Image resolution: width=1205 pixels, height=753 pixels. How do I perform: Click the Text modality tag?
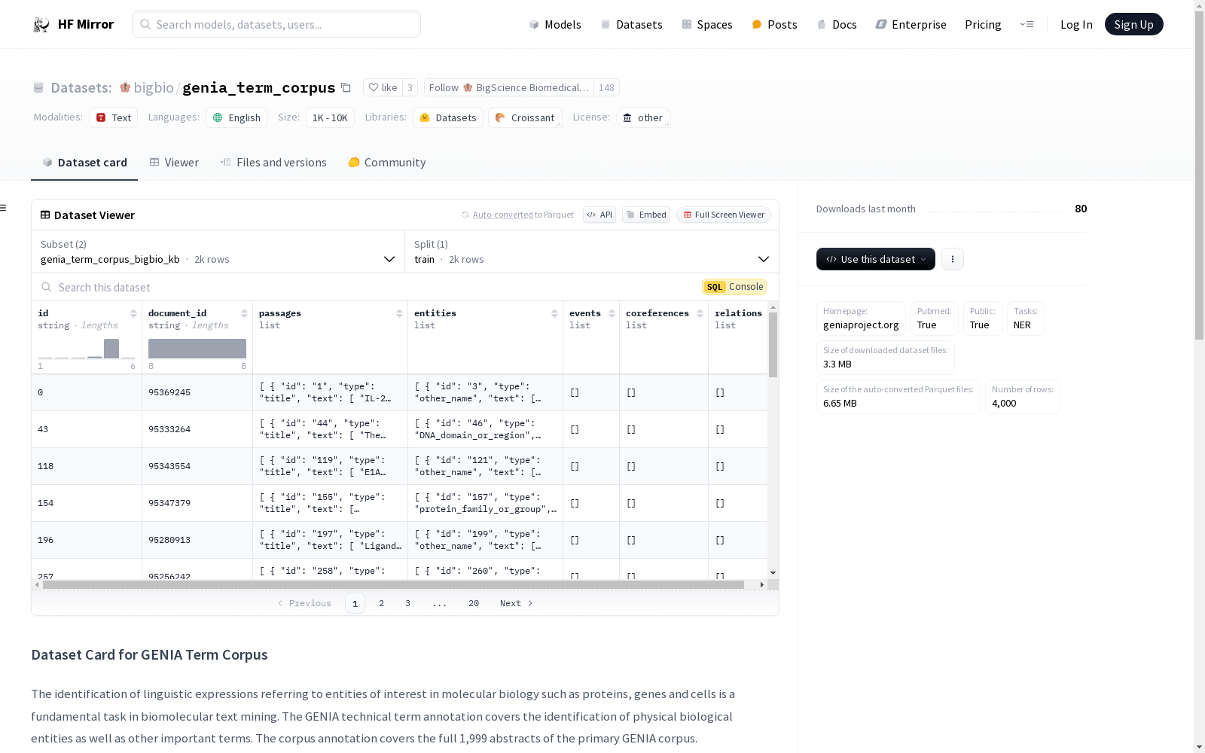[x=114, y=117]
